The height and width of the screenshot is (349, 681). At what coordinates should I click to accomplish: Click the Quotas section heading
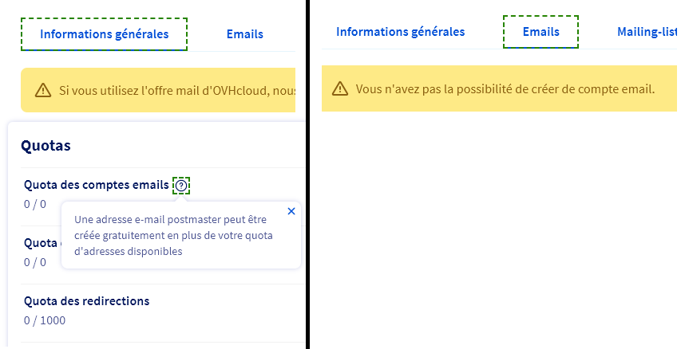coord(46,145)
